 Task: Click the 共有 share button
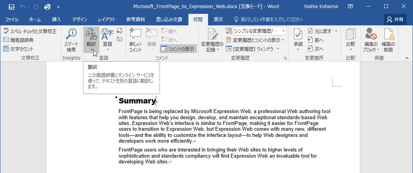coord(395,20)
